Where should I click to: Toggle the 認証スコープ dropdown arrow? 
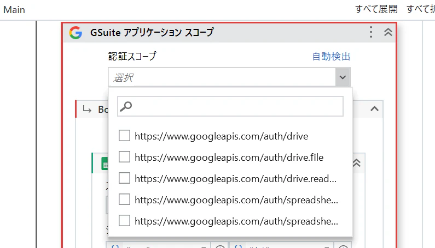tap(343, 77)
